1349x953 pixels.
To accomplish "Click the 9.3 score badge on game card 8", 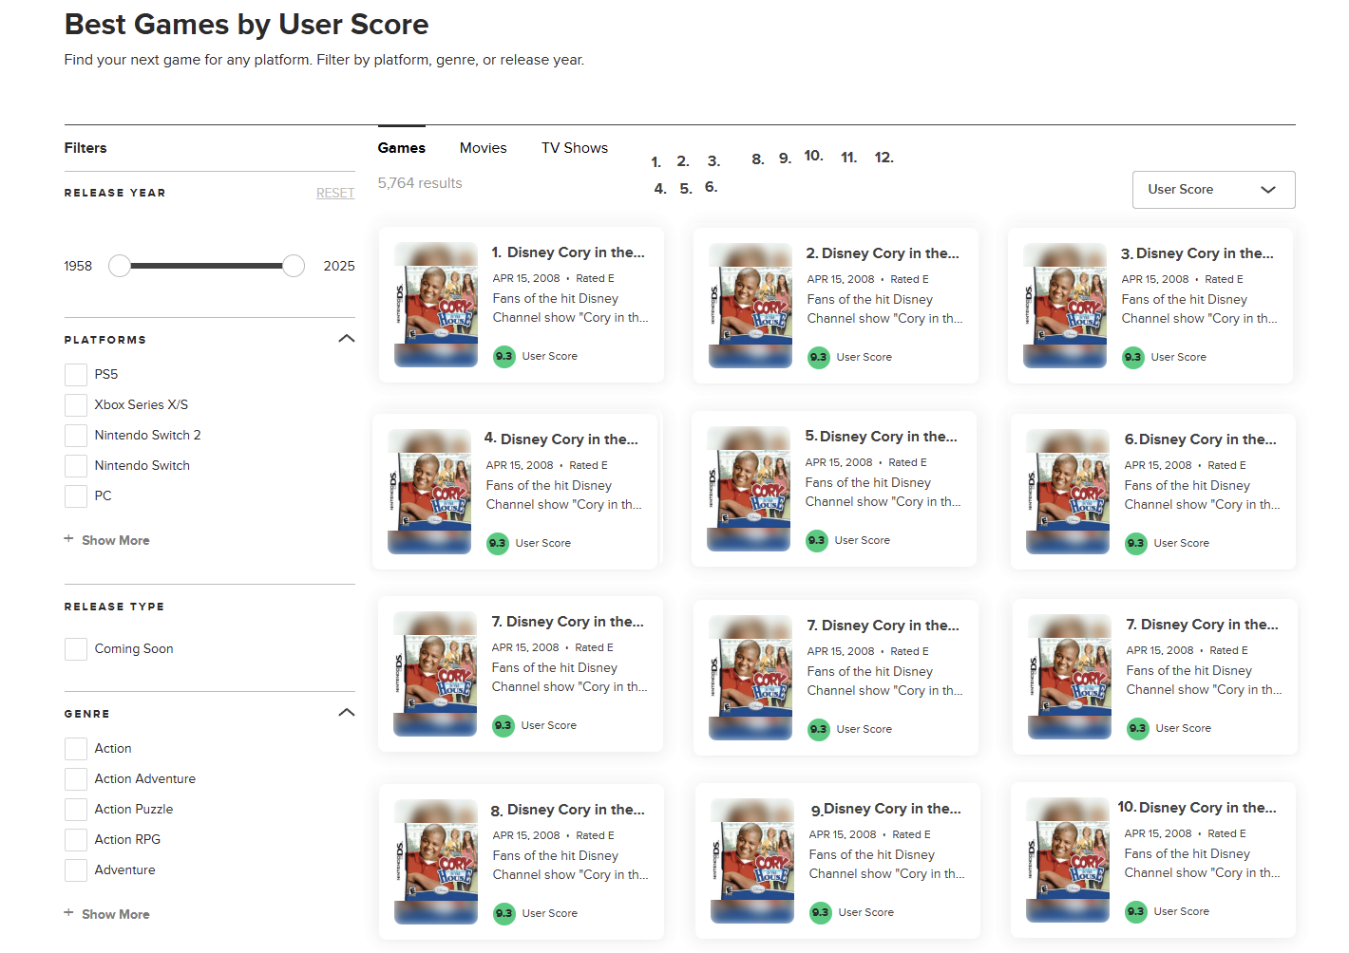I will (x=503, y=913).
